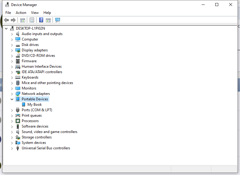
Task: Open the Action menu
Action: [x=21, y=13]
